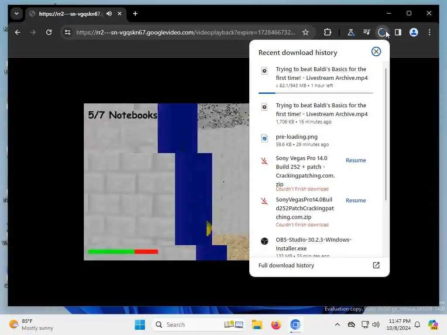Open the 1,706 KB Baldi's Basics mp4 entry

316,113
